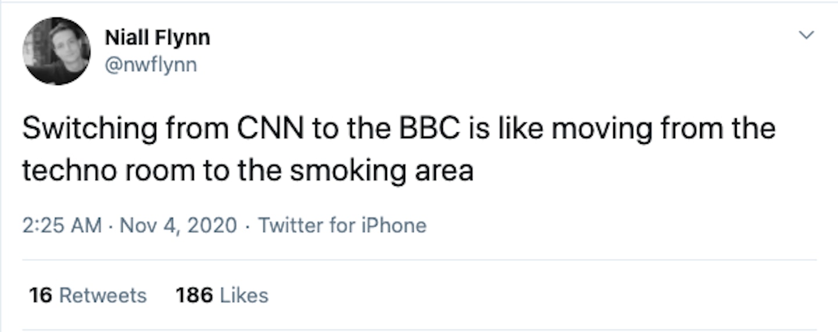Open the @nwflynn handle link
The height and width of the screenshot is (332, 838).
151,64
